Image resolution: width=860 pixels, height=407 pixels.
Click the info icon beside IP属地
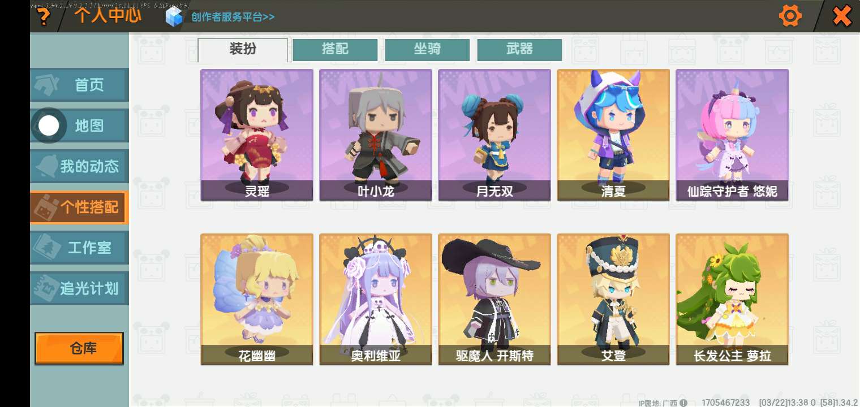(x=683, y=402)
